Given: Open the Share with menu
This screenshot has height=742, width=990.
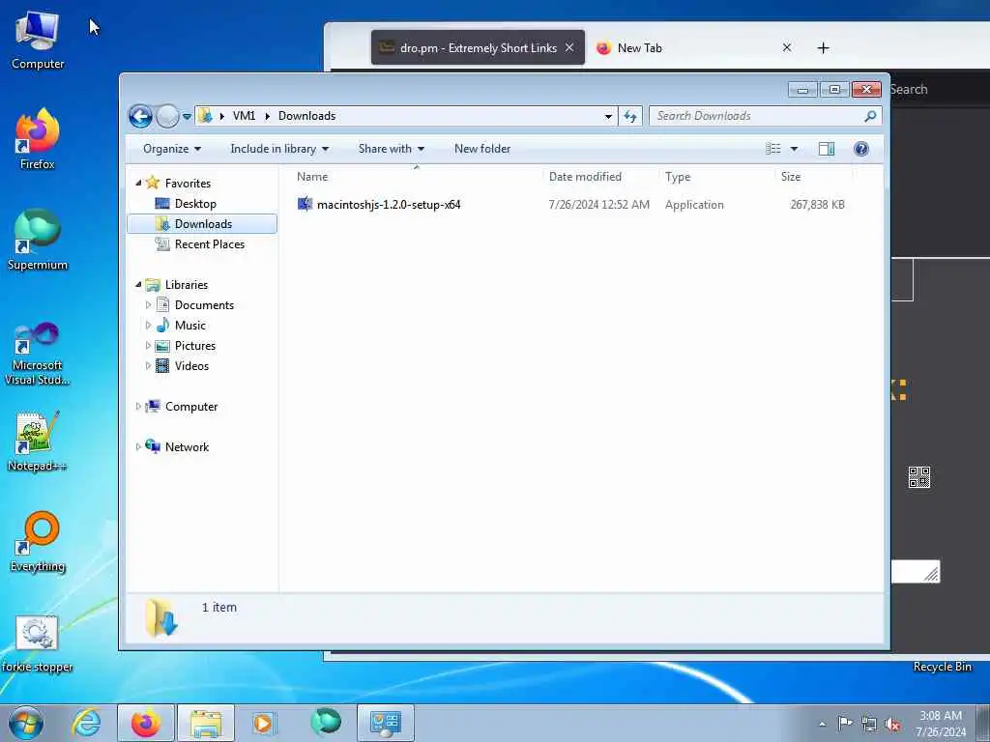Looking at the screenshot, I should tap(391, 149).
